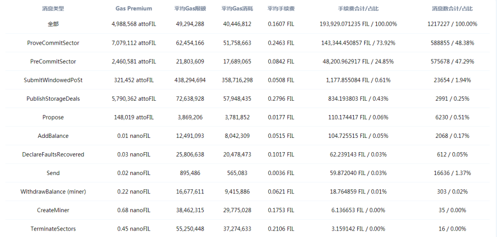Open the PreCommitSector message type
Viewport: 497px width, 237px height.
pyautogui.click(x=53, y=61)
